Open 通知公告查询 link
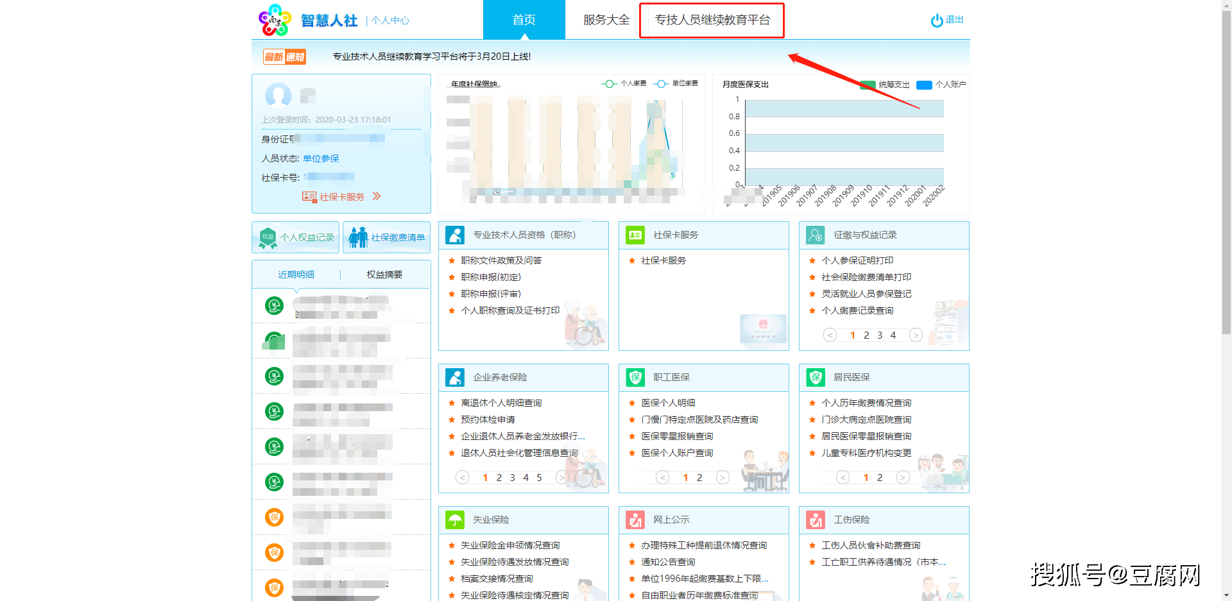The height and width of the screenshot is (601, 1232). click(x=668, y=562)
